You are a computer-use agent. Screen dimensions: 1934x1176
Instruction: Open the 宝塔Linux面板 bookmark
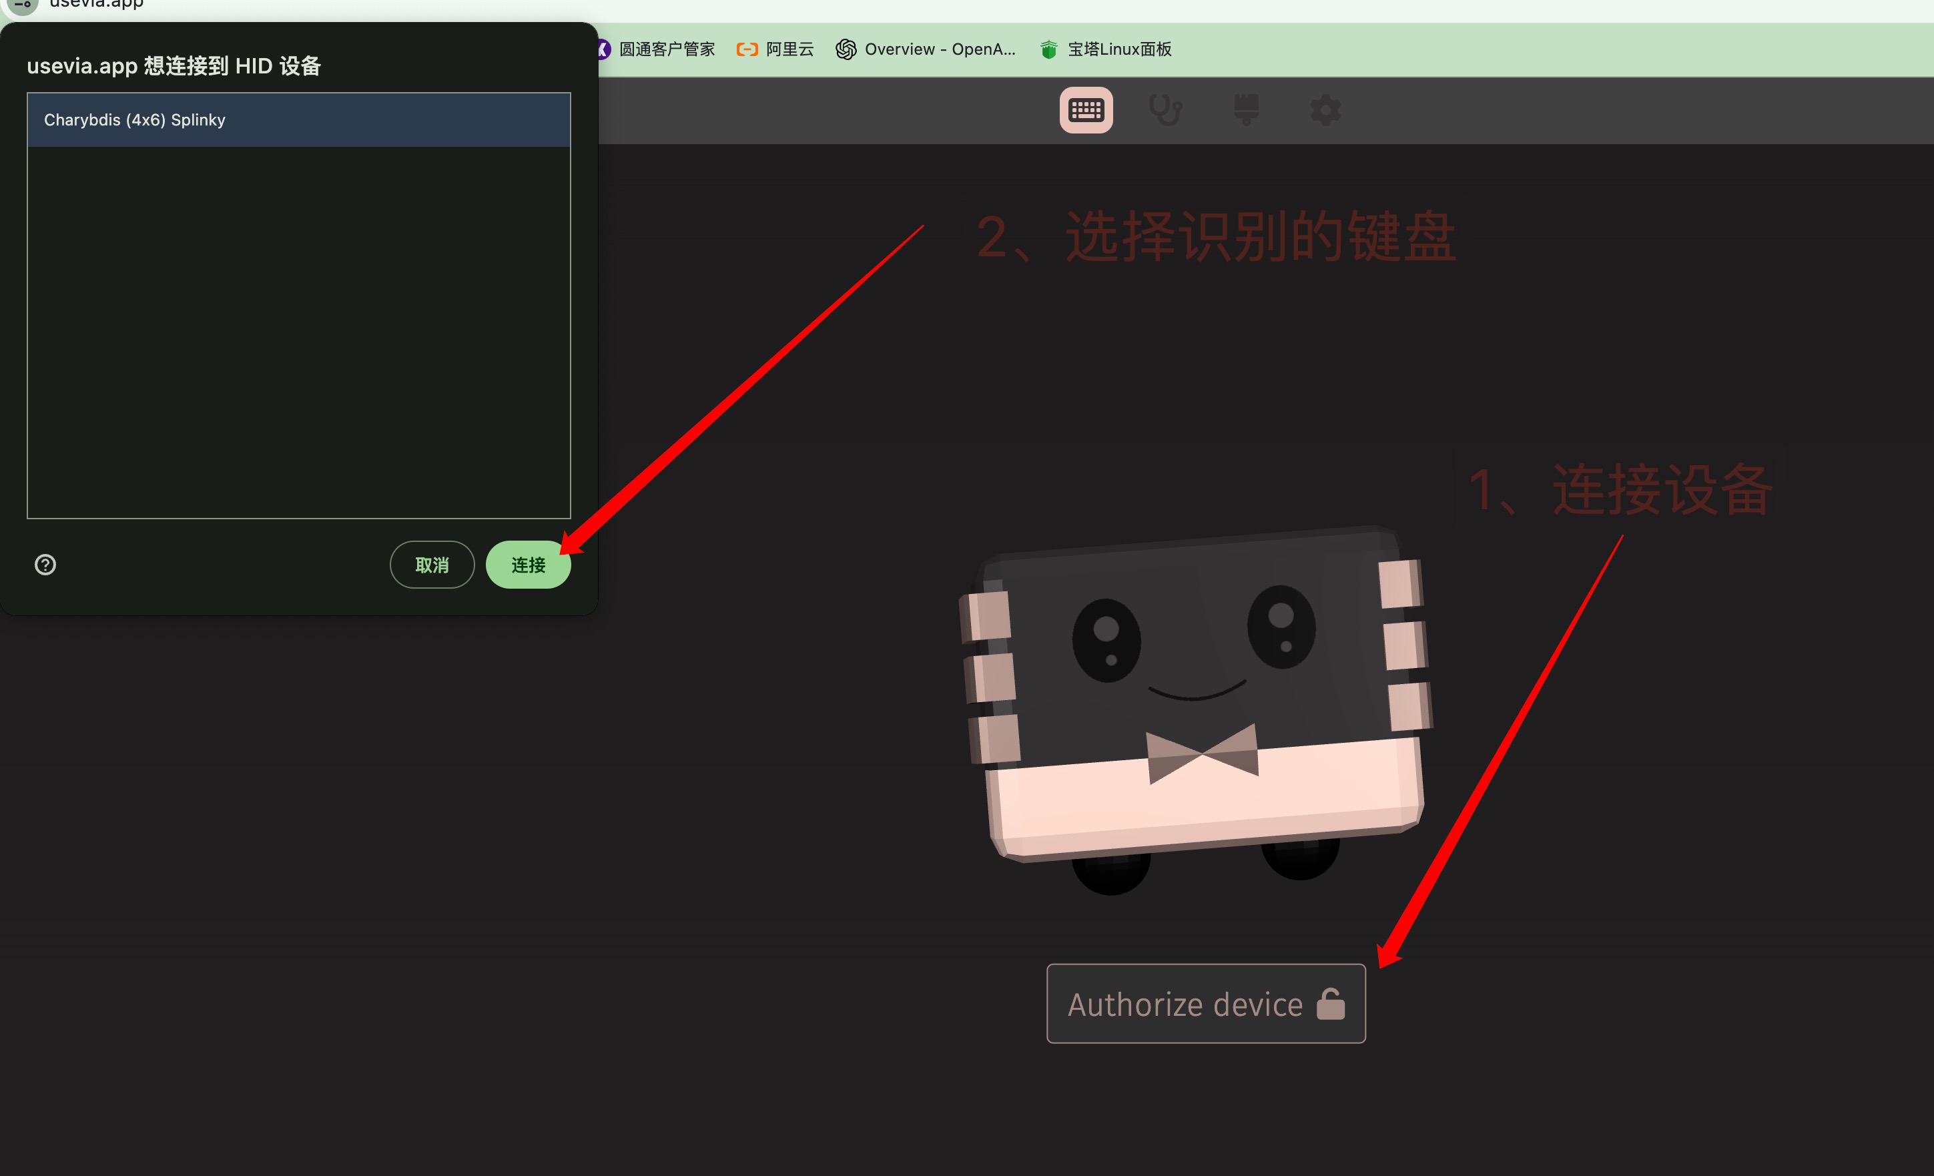click(1106, 49)
